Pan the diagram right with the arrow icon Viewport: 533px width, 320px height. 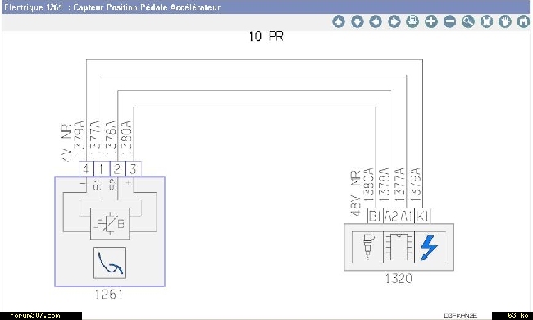click(x=394, y=22)
